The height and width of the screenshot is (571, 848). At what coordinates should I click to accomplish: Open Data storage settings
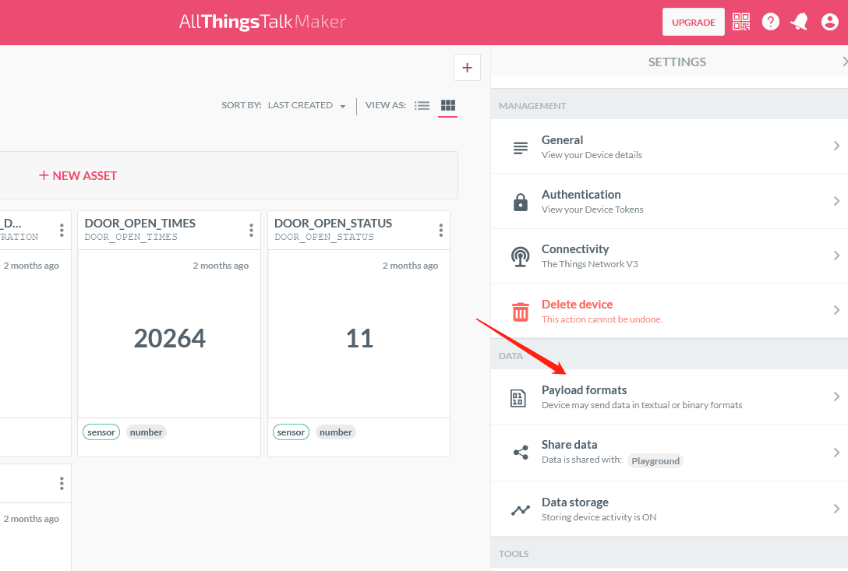(x=669, y=509)
